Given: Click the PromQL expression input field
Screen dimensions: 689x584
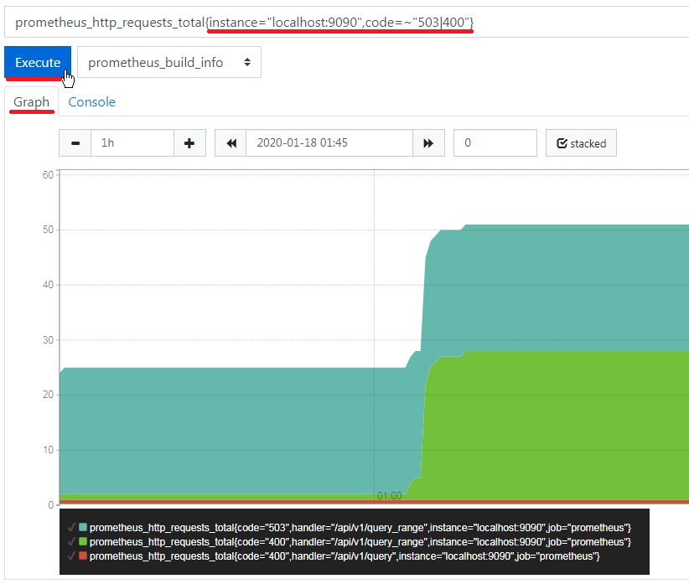Looking at the screenshot, I should (x=347, y=23).
